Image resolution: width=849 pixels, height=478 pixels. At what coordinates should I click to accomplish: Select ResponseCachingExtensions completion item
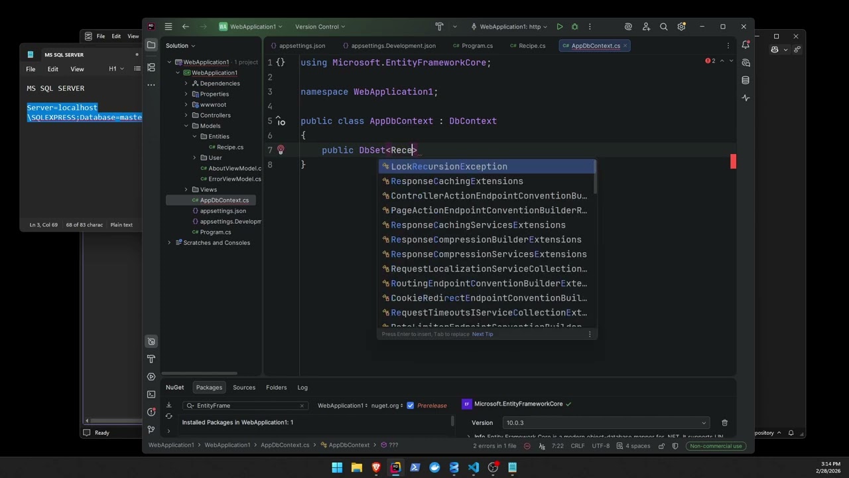click(x=487, y=181)
